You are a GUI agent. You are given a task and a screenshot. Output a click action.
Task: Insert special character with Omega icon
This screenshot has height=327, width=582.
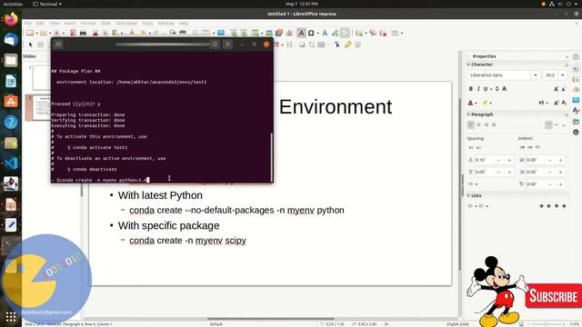311,33
